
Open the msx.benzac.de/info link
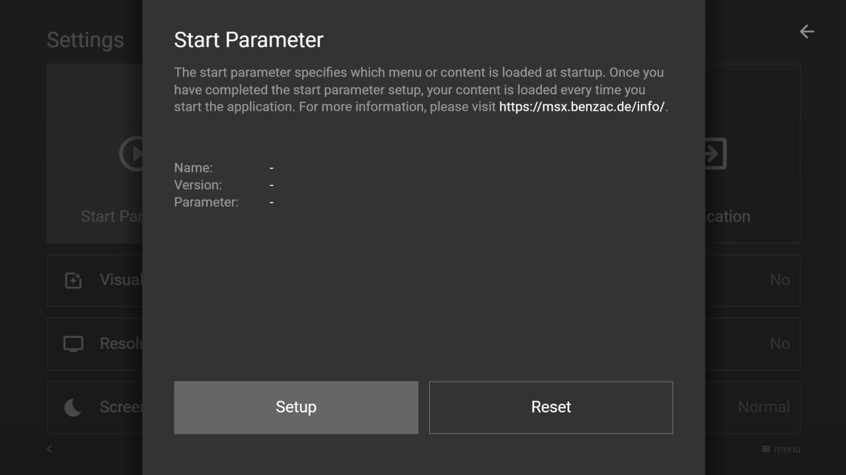[x=582, y=107]
